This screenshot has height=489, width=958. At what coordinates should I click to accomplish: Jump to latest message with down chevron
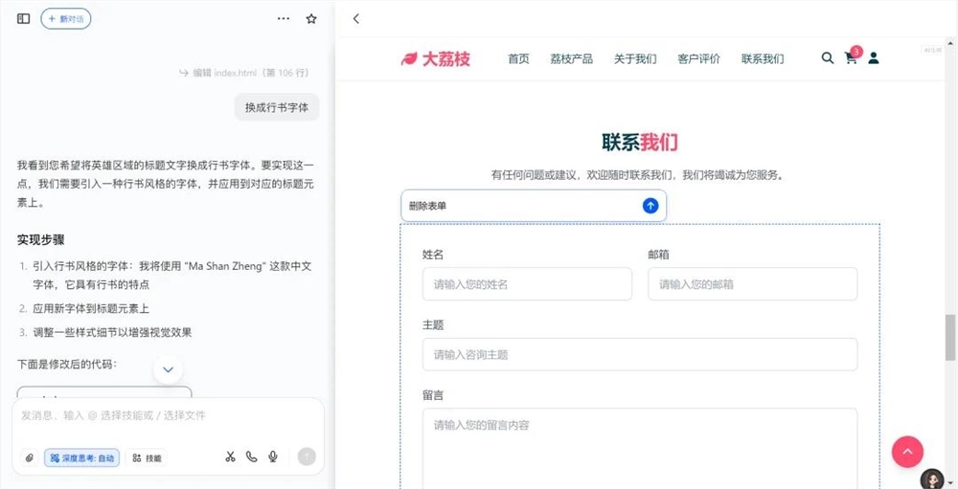(168, 369)
